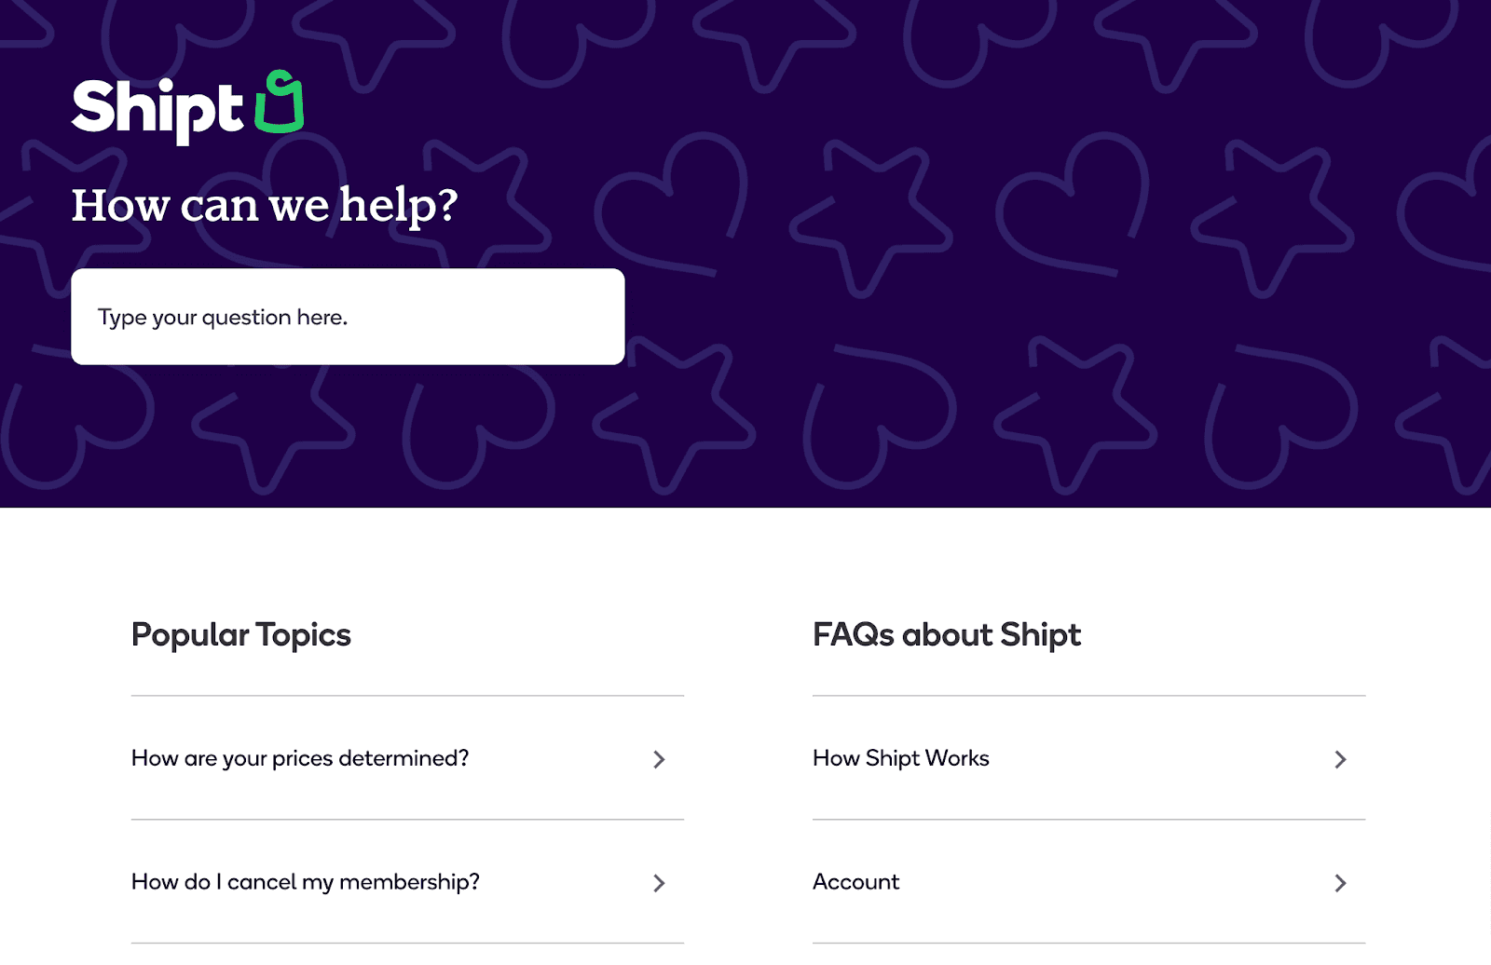Select the 'FAQs about Shipt' section heading

946,635
